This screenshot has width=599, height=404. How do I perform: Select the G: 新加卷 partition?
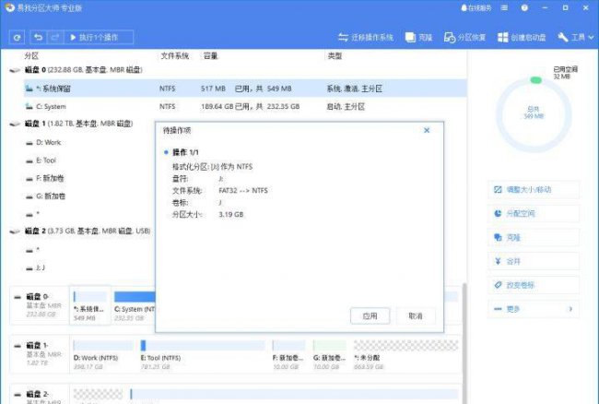click(x=51, y=196)
